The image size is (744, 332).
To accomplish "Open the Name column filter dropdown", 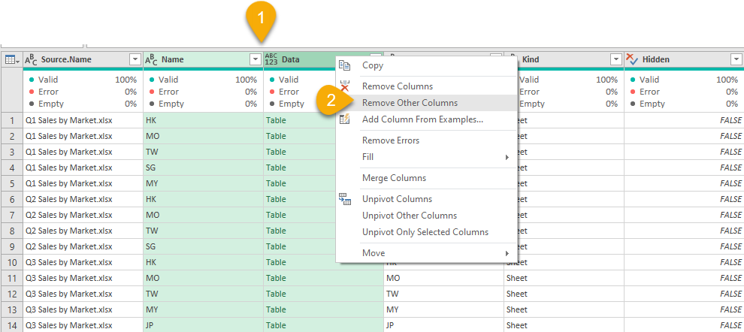I will (x=256, y=59).
